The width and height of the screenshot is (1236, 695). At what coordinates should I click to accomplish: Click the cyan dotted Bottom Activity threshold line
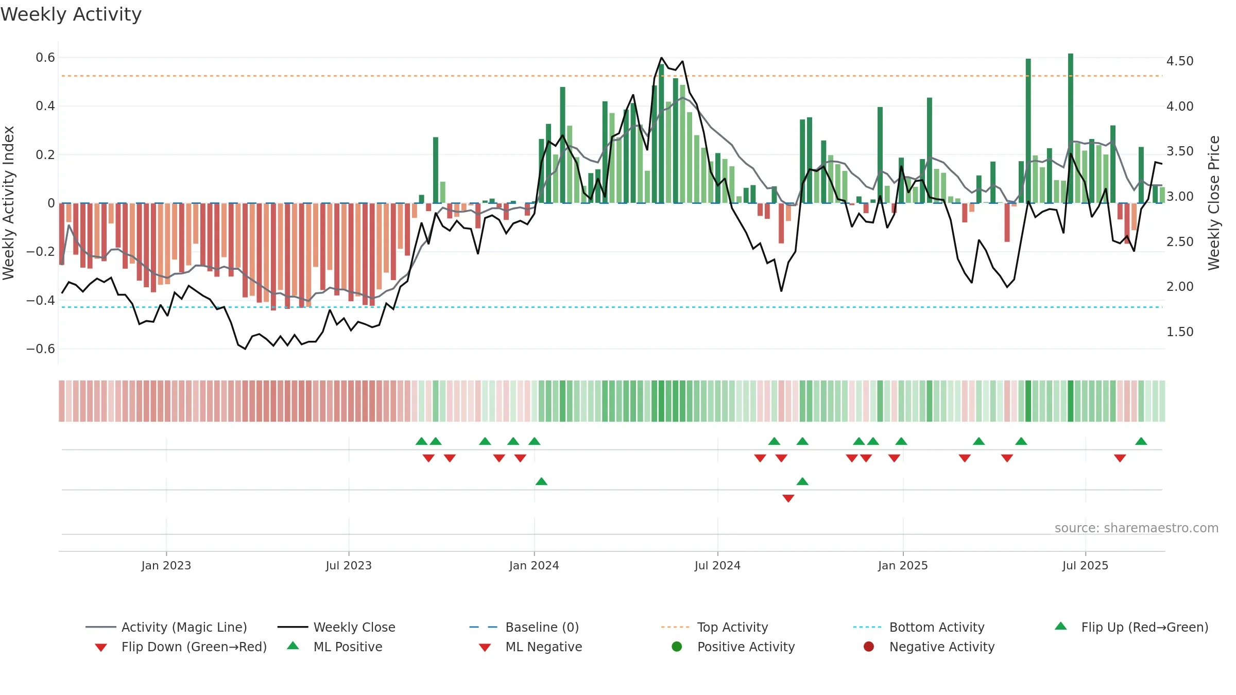pos(612,307)
